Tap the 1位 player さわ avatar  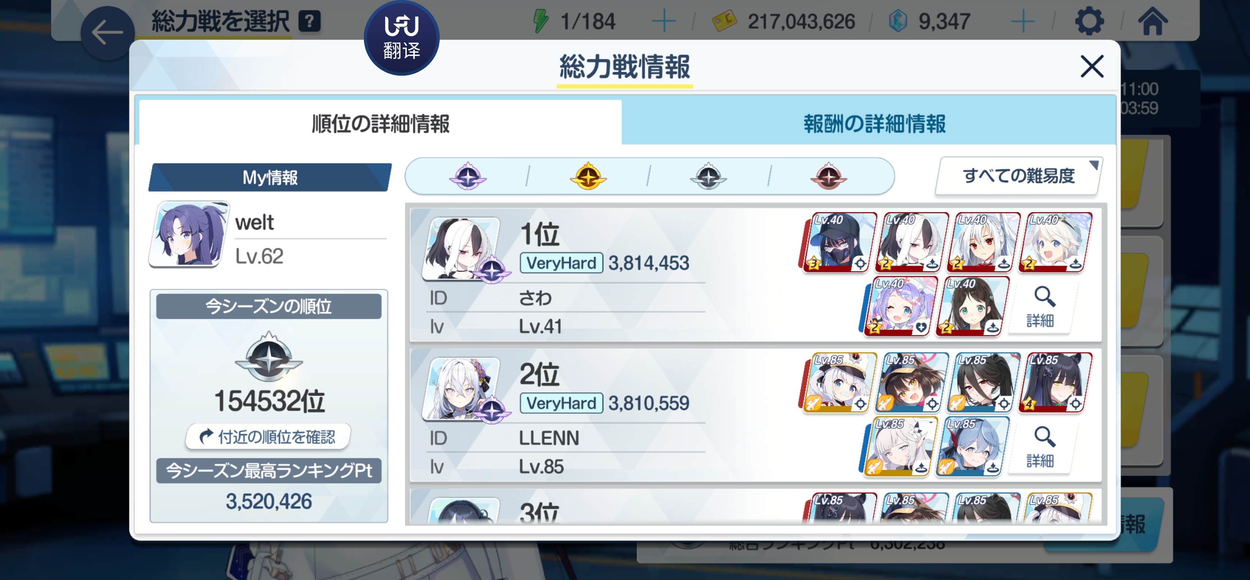(x=461, y=248)
